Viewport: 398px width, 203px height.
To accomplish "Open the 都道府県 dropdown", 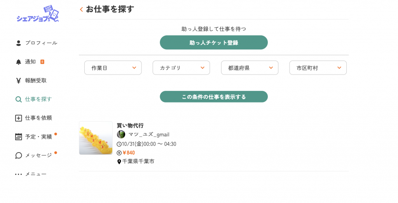I will coord(250,68).
